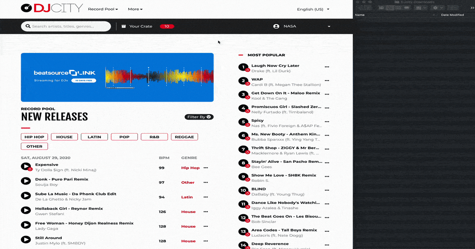Open the English (US) language dropdown
475x249 pixels.
[313, 9]
